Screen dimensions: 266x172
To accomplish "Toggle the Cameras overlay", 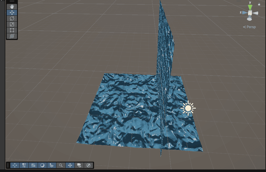I will 79,165.
